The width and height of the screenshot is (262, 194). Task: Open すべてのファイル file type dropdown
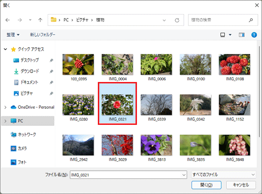pyautogui.click(x=223, y=175)
